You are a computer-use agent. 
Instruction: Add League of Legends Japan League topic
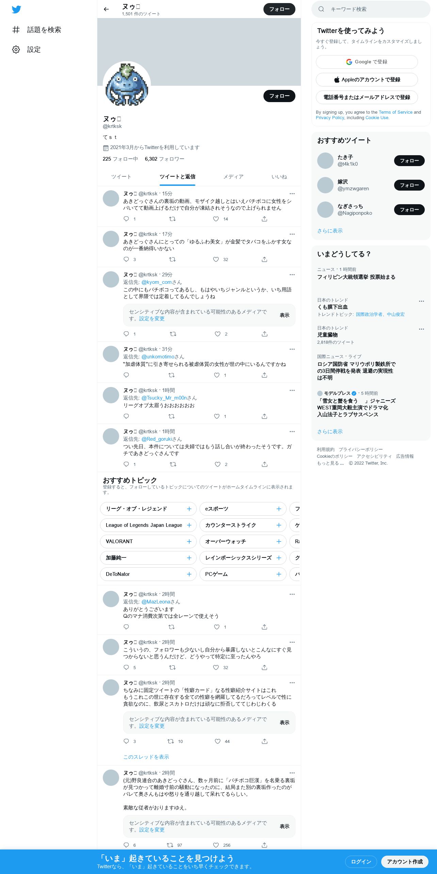click(189, 525)
